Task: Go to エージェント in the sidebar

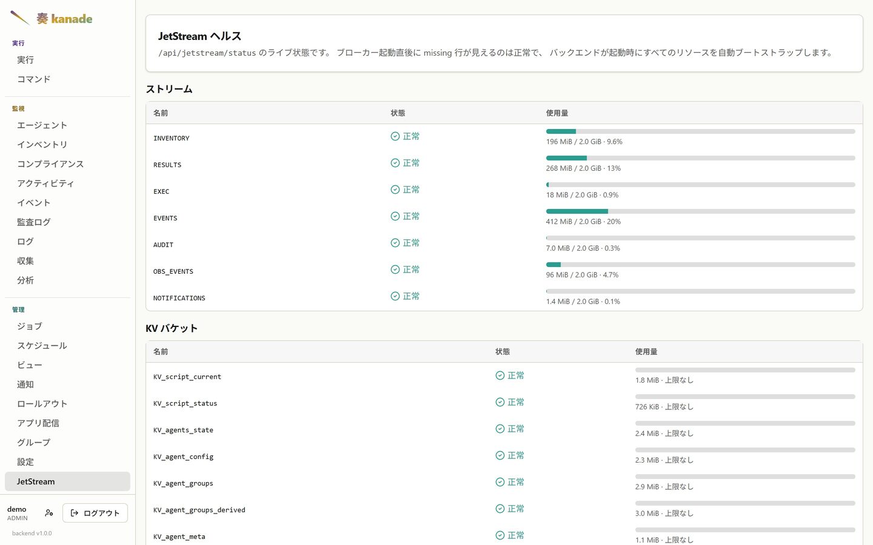Action: tap(67, 125)
